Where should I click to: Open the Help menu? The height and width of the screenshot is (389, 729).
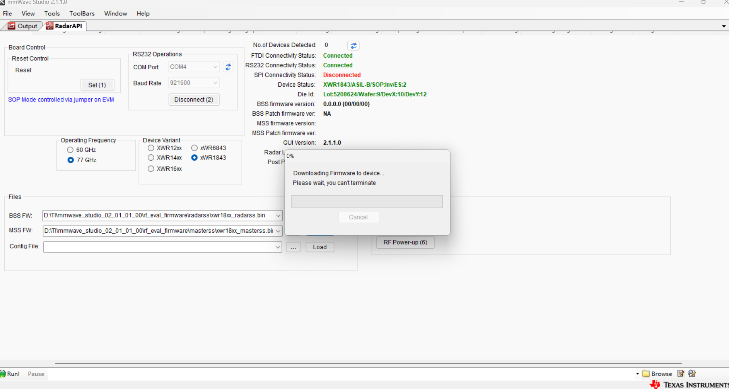coord(143,14)
